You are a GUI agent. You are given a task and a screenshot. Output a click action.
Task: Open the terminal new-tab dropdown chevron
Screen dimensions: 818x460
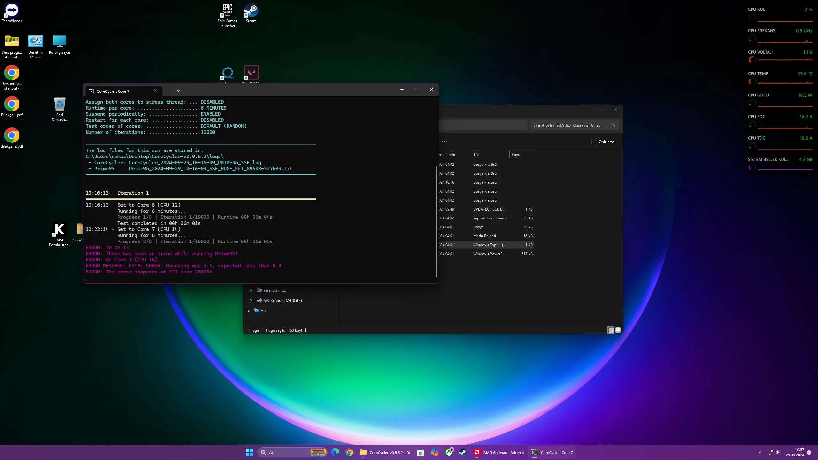pos(179,91)
